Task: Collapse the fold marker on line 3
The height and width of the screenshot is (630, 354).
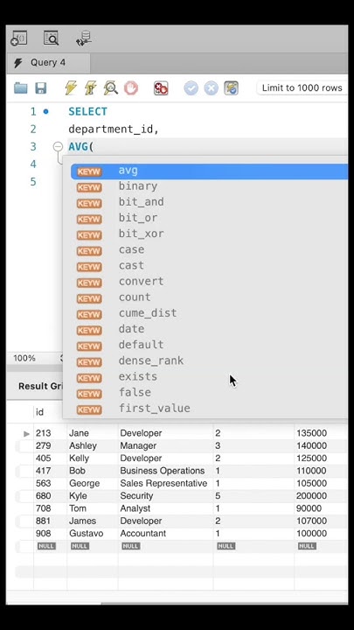Action: 59,147
